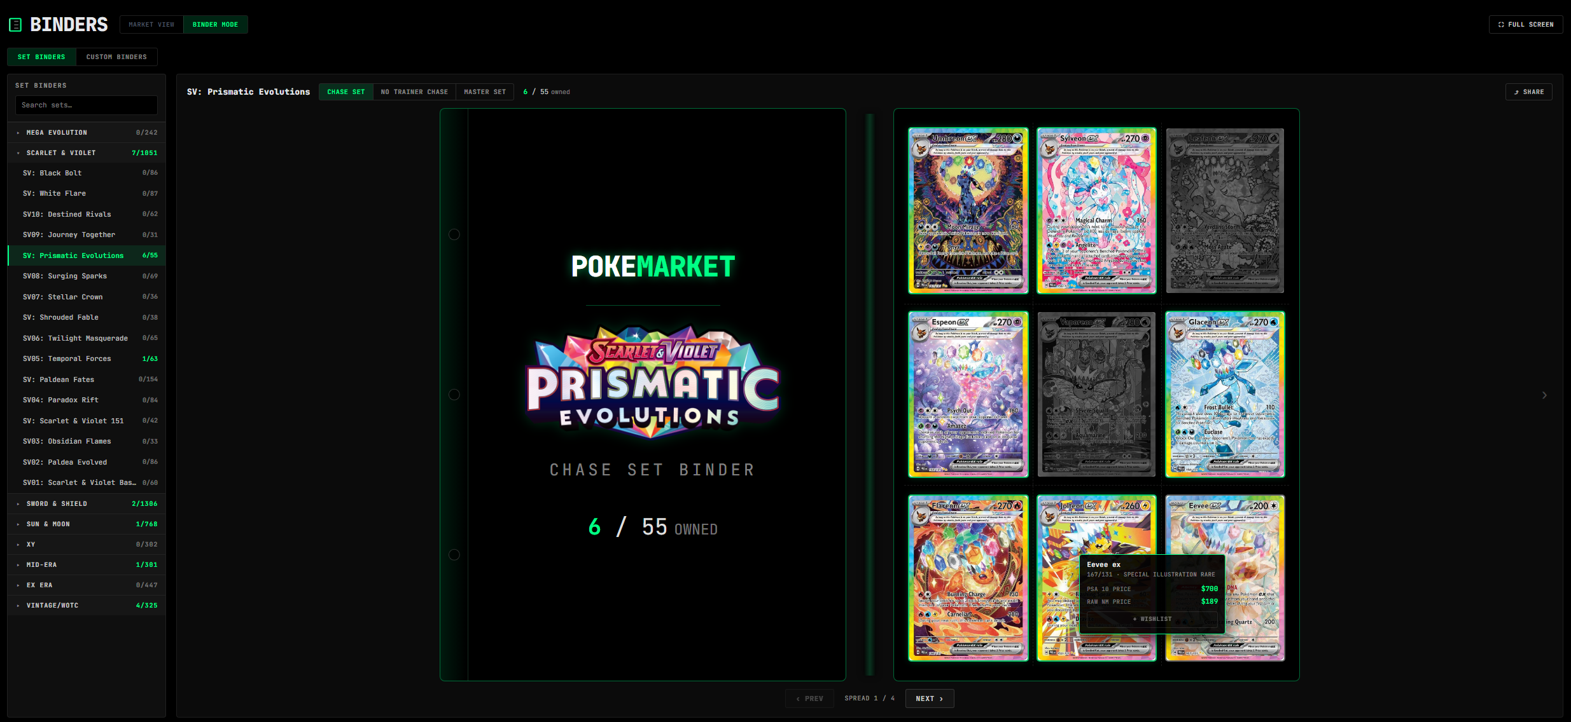Image resolution: width=1571 pixels, height=722 pixels.
Task: Click the 'Spread 1 / 4' indicator
Action: click(869, 698)
